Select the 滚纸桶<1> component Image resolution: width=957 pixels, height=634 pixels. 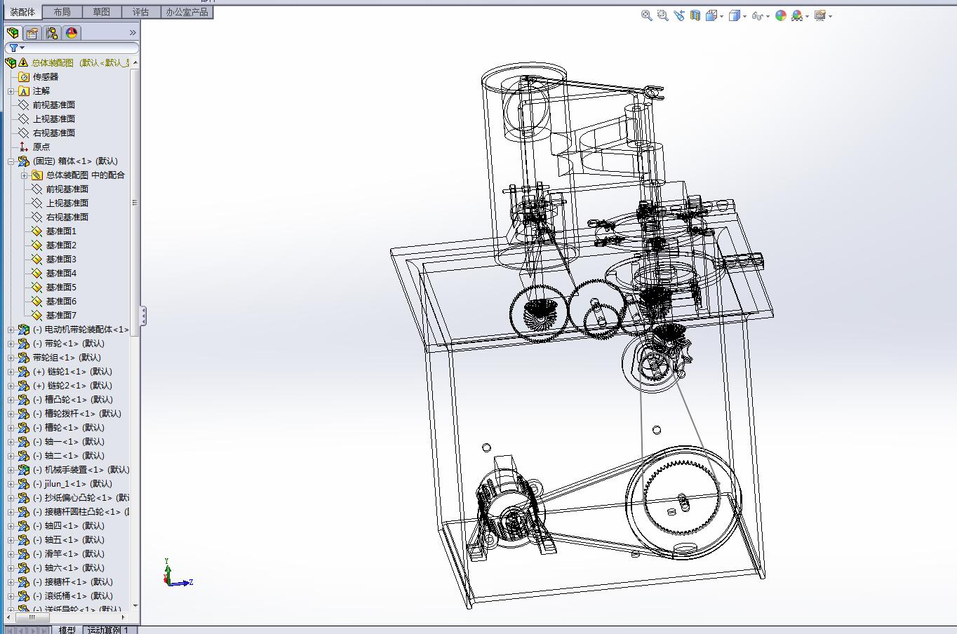pos(72,595)
